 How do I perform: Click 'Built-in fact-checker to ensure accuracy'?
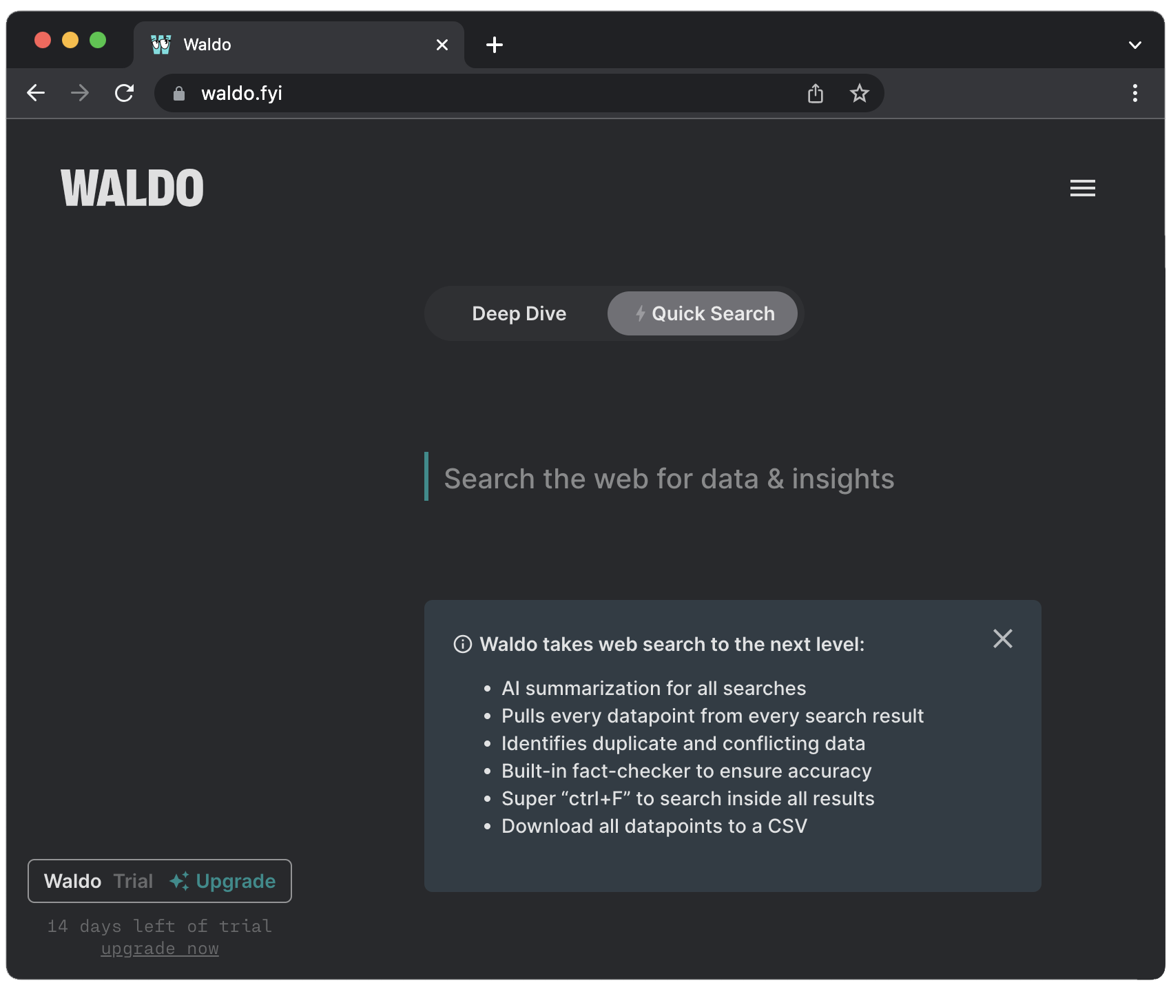coord(687,771)
